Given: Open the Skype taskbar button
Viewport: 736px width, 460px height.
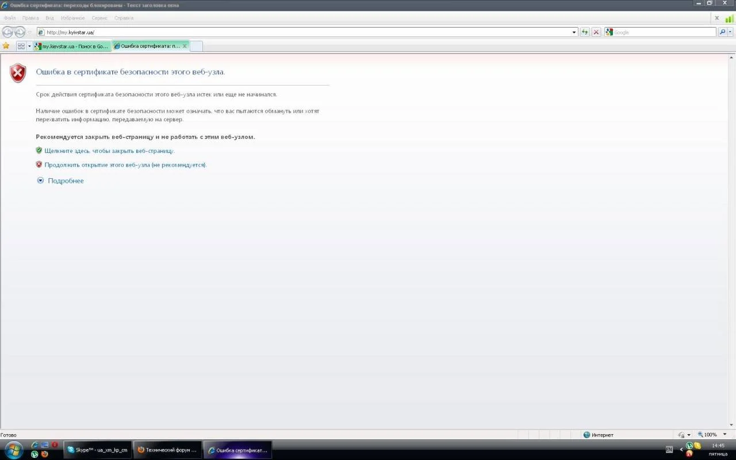Looking at the screenshot, I should pos(97,450).
